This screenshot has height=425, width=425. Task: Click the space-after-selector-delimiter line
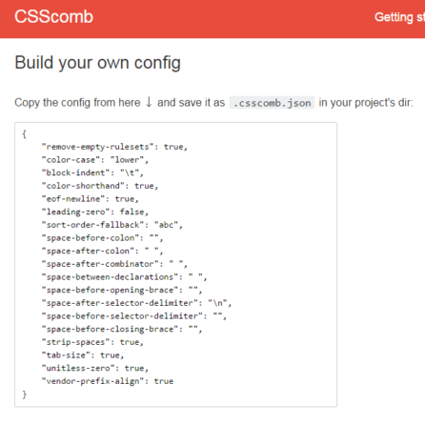pyautogui.click(x=136, y=303)
